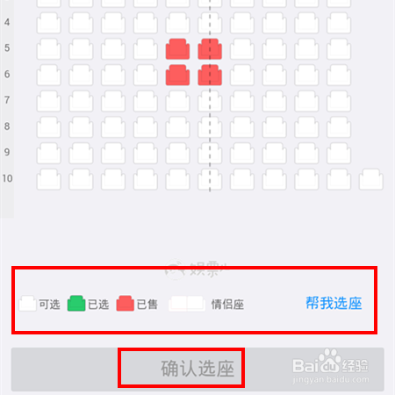Viewport: 395px width, 395px height.
Task: Tap the row 5 number label
Action: [7, 48]
